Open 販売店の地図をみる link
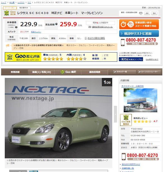The image size is (164, 172). [131, 164]
